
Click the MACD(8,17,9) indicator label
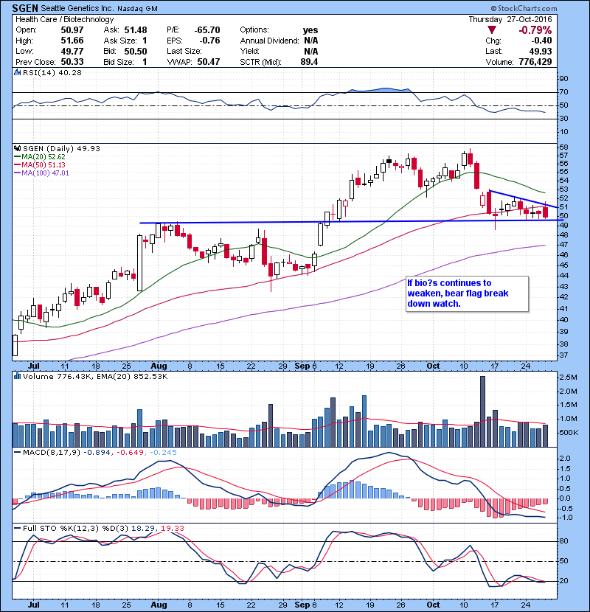52,453
